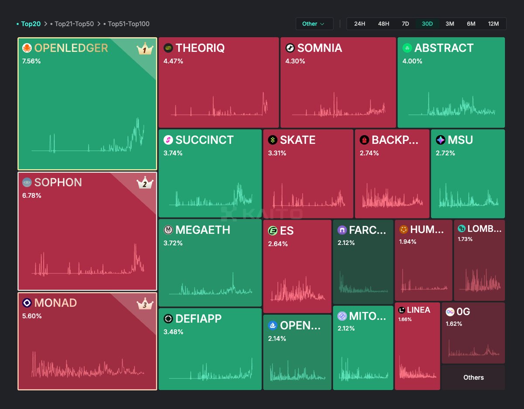524x409 pixels.
Task: Open the Other category dropdown
Action: pos(314,24)
